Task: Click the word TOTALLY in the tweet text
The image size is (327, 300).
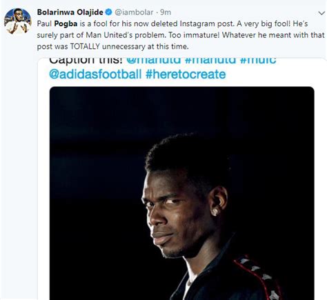Action: tap(85, 46)
